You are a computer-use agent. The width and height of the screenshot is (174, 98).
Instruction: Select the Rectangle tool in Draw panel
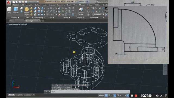pyautogui.click(x=51, y=14)
